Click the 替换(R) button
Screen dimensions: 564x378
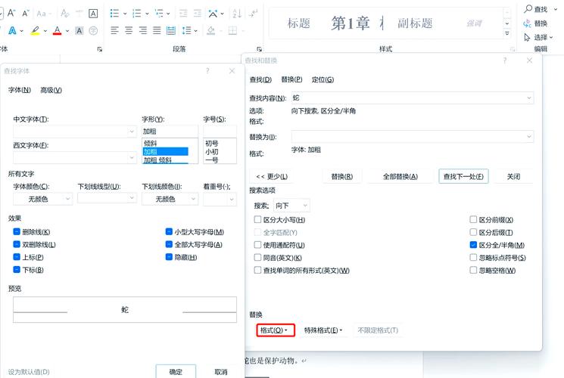pos(341,176)
